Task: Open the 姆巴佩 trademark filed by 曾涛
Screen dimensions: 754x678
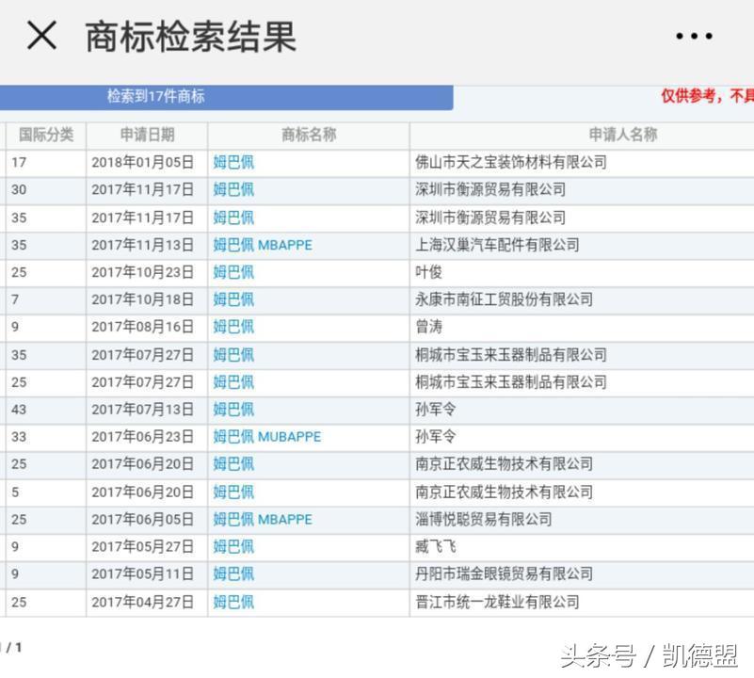Action: (x=233, y=327)
